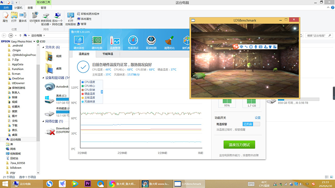
Task: Open recent locations dropdown beside forward arrow
Action: click(16, 35)
